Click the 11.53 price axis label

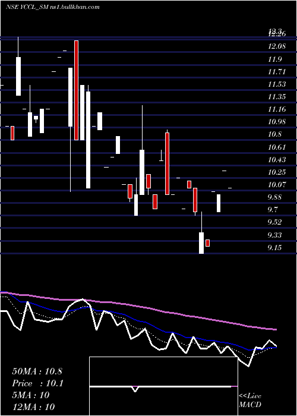click(277, 84)
